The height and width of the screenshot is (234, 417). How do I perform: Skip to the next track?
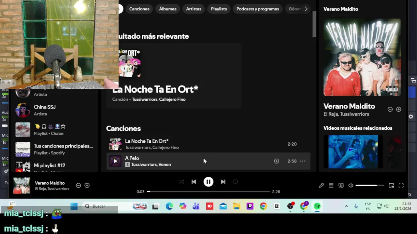(223, 182)
